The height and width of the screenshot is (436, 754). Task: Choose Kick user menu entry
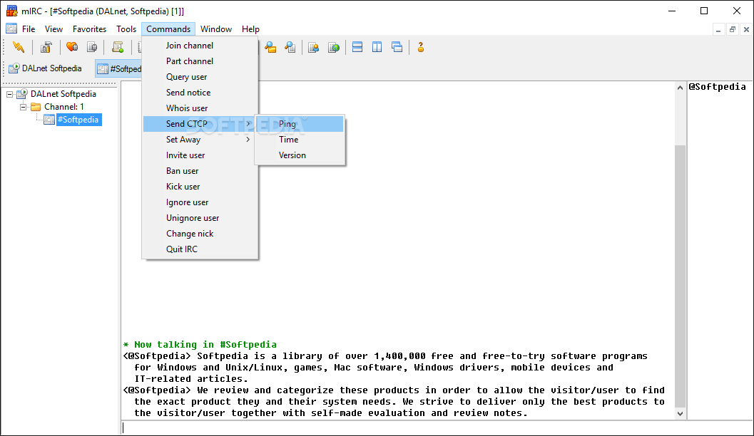point(200,187)
